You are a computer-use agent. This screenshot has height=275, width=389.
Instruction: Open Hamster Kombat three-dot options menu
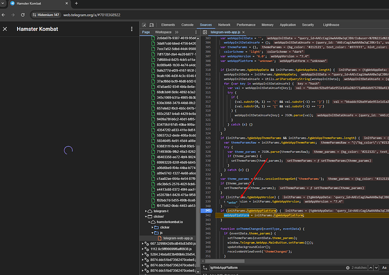pos(131,29)
